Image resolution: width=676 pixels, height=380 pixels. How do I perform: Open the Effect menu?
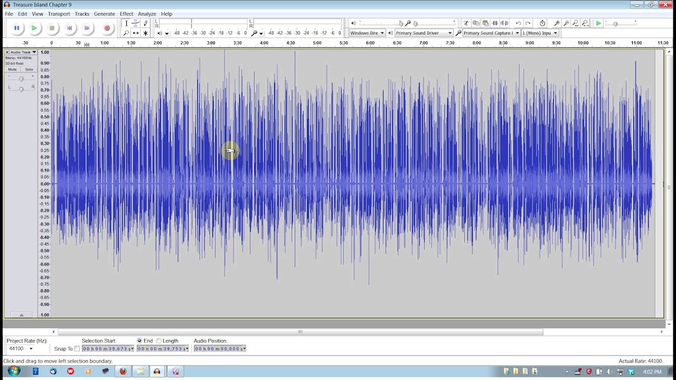[126, 14]
